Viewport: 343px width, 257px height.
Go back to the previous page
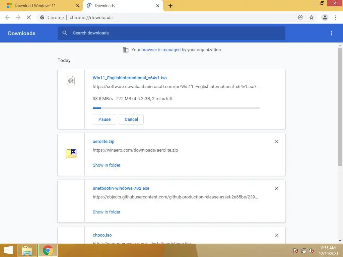[x=7, y=17]
